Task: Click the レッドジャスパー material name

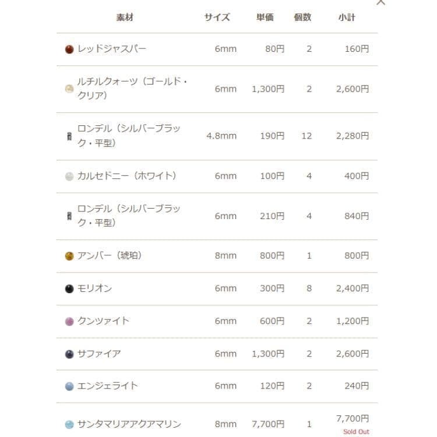Action: 112,49
